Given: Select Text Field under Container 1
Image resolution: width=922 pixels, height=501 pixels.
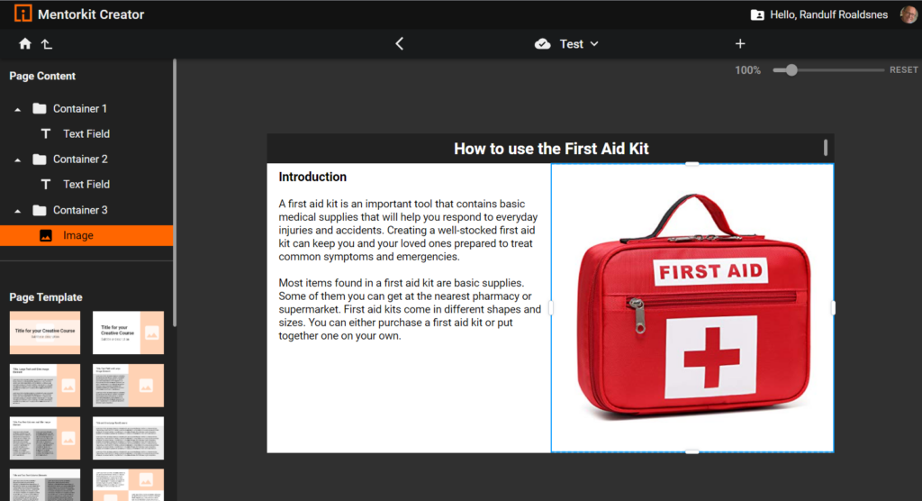Looking at the screenshot, I should tap(86, 133).
